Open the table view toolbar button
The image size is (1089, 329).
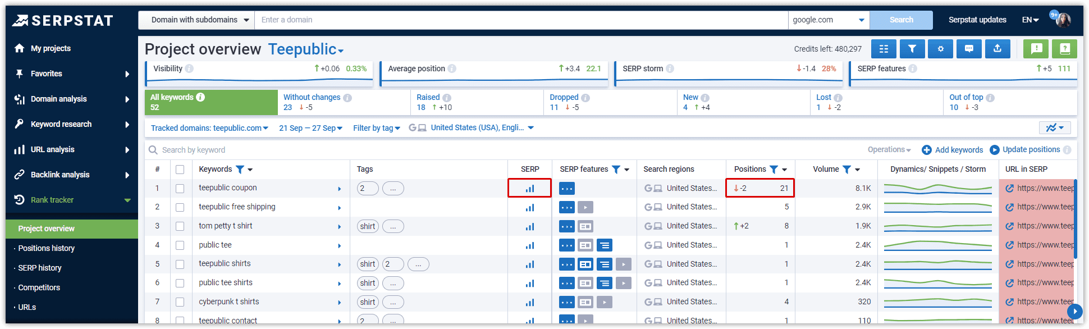pyautogui.click(x=884, y=49)
